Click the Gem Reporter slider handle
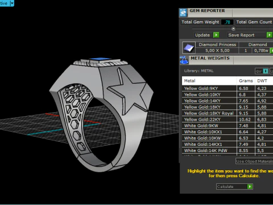The height and width of the screenshot is (205, 273). coord(233,28)
